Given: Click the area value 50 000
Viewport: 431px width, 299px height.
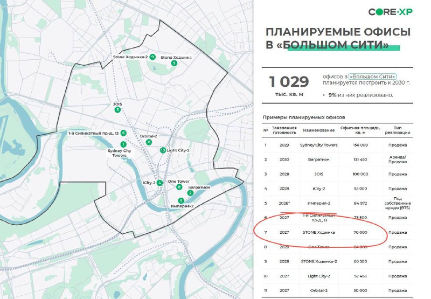Looking at the screenshot, I should (360, 290).
